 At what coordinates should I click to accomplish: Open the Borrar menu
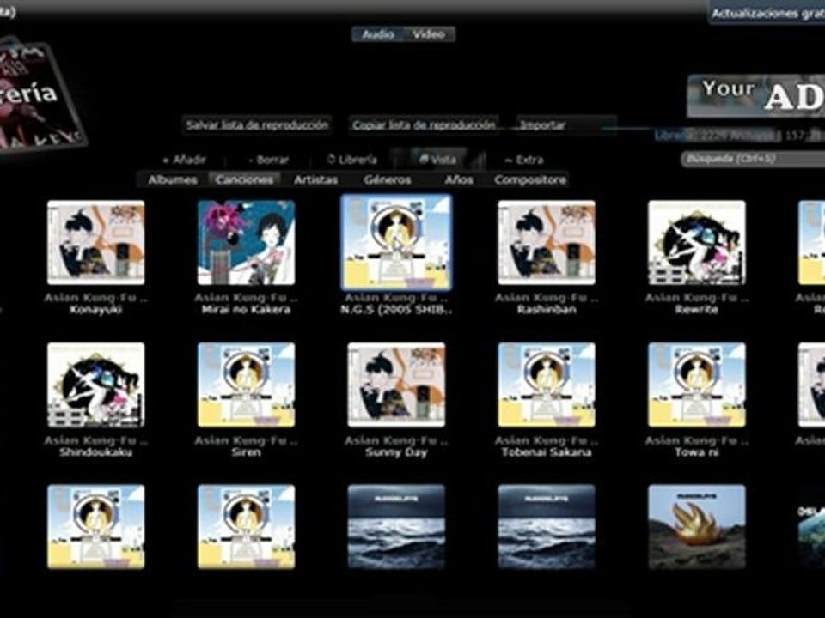(268, 160)
